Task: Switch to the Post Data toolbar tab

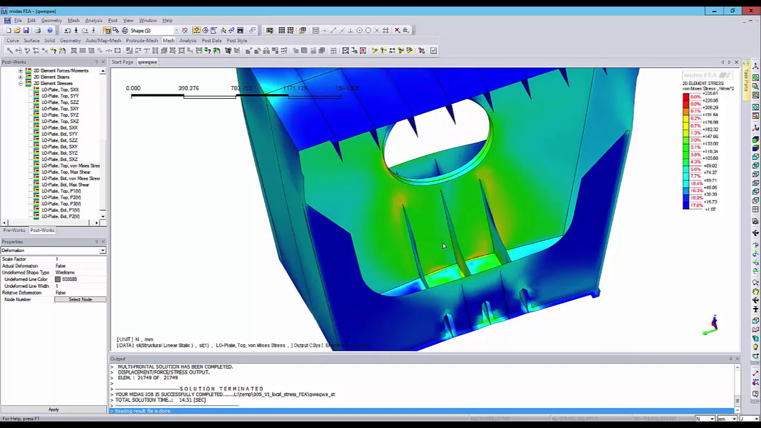Action: (211, 40)
